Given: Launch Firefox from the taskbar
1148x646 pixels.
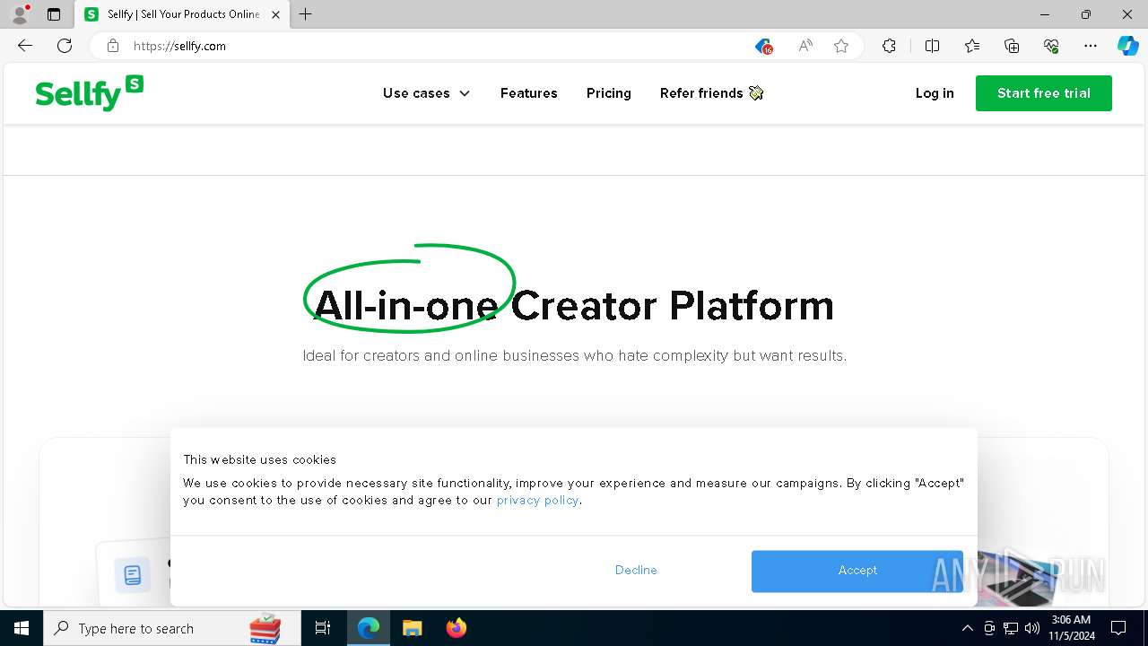Looking at the screenshot, I should click(x=457, y=628).
